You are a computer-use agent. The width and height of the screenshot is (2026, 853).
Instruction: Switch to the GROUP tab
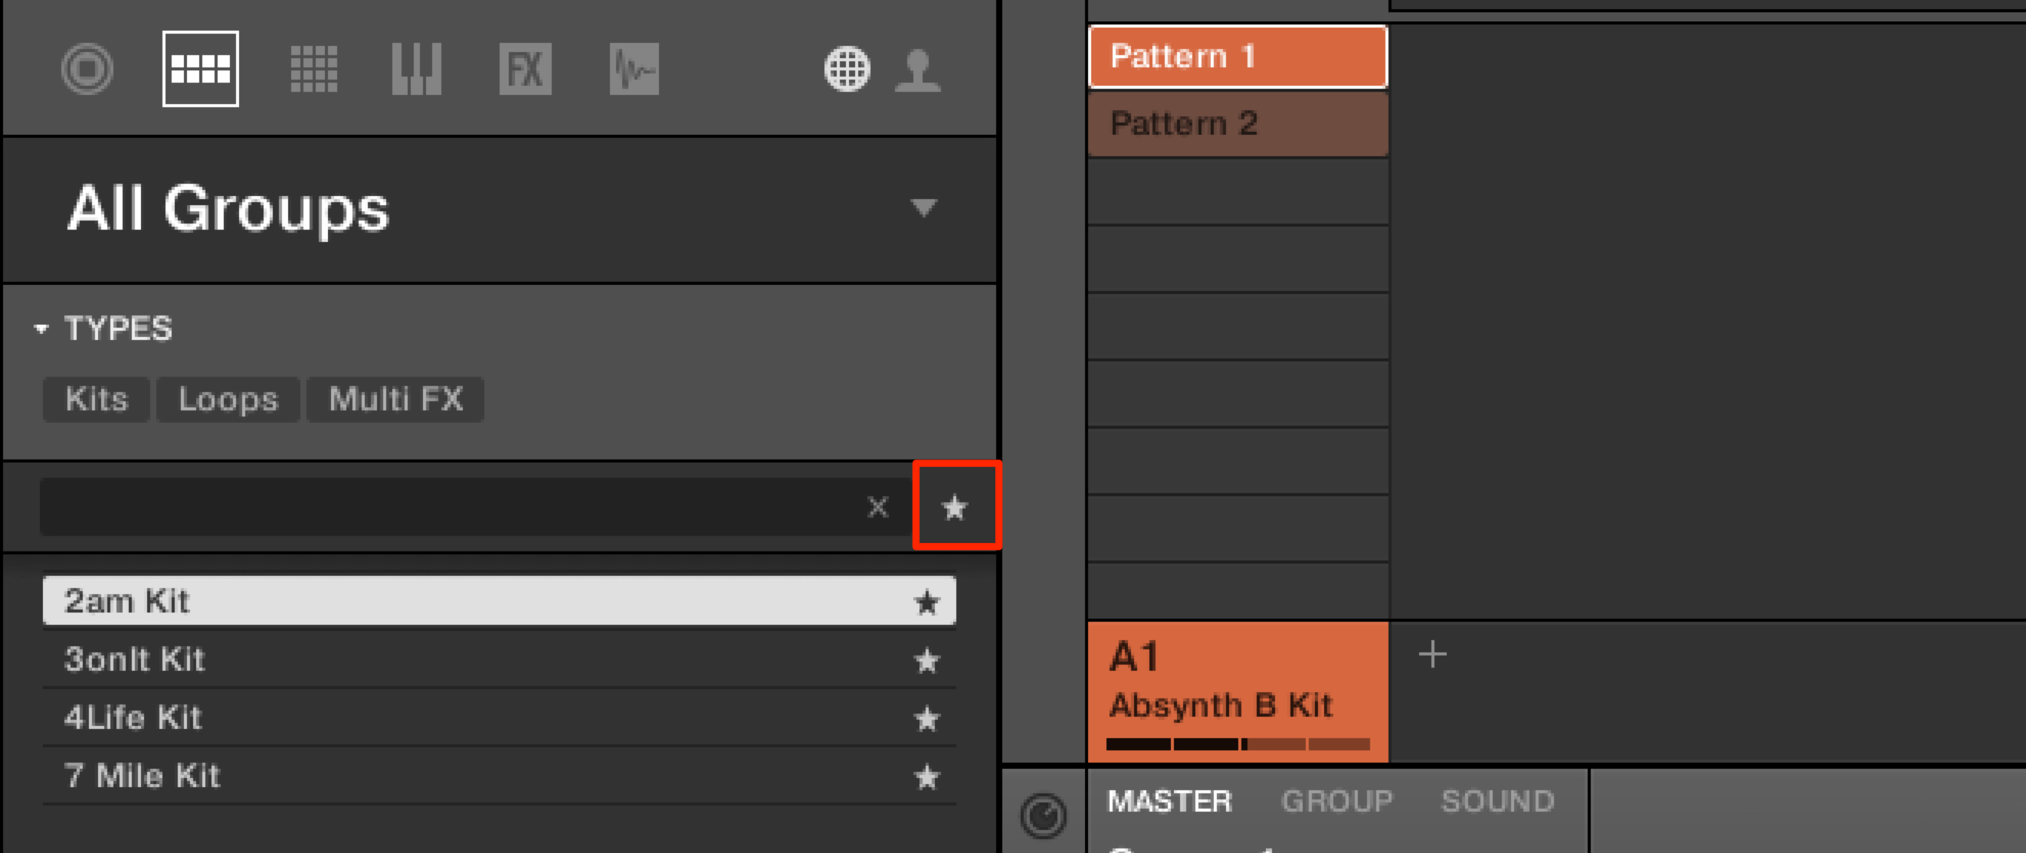point(1337,801)
